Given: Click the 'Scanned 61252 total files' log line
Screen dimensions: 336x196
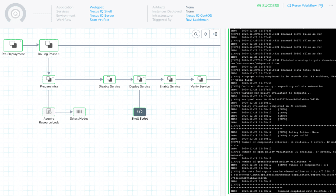Looking at the screenshot, I should 275,70.
